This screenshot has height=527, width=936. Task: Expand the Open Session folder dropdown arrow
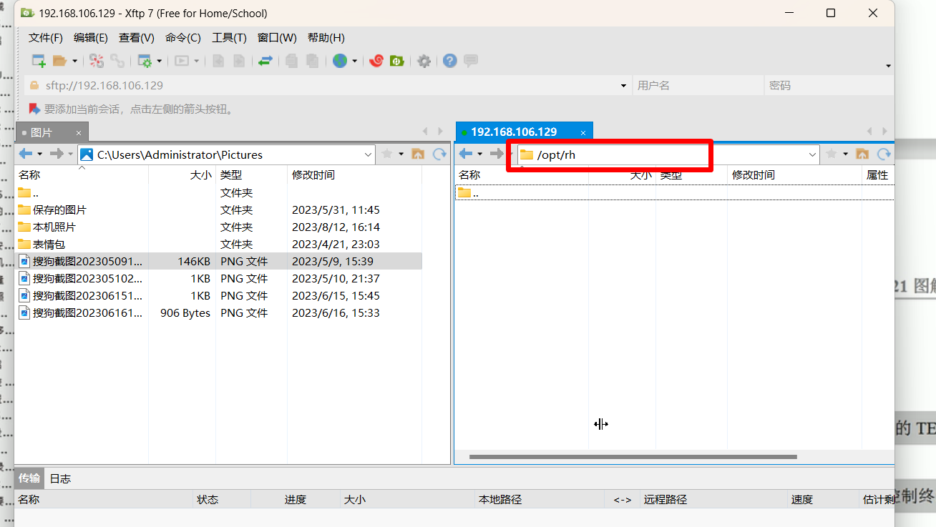(74, 61)
